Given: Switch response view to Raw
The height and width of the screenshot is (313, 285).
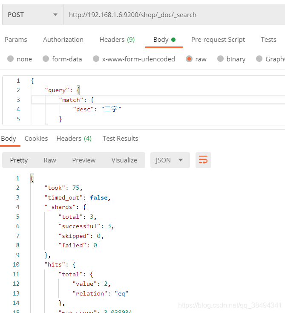Looking at the screenshot, I should click(x=50, y=160).
